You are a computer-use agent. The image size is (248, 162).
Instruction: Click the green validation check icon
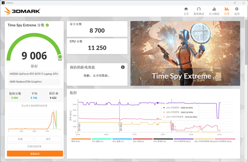click(x=47, y=25)
